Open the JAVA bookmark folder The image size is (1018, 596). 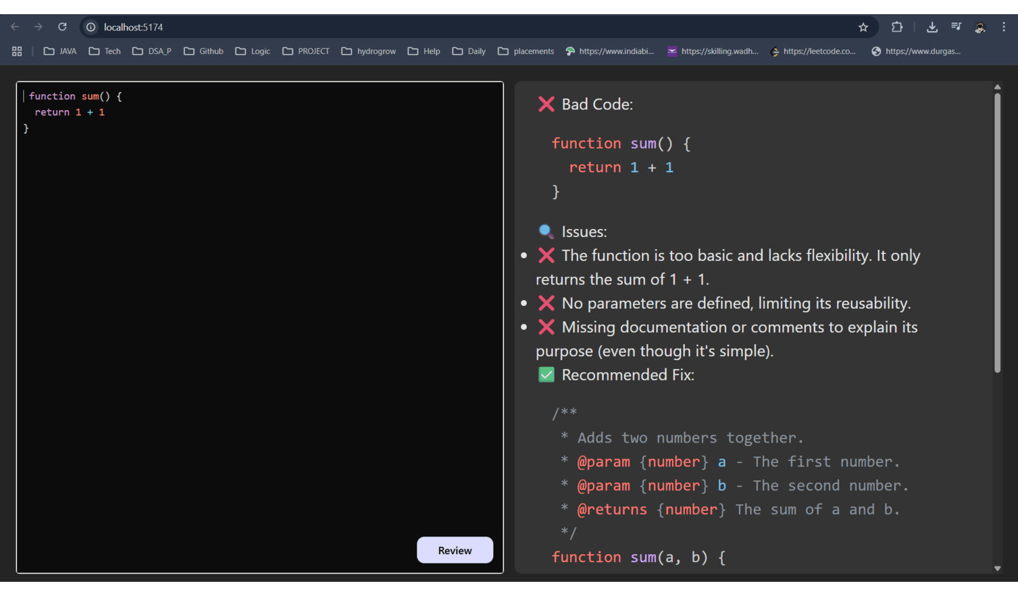60,51
